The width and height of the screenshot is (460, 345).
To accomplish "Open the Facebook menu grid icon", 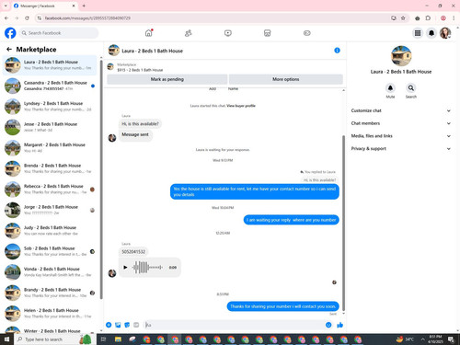I will click(418, 33).
